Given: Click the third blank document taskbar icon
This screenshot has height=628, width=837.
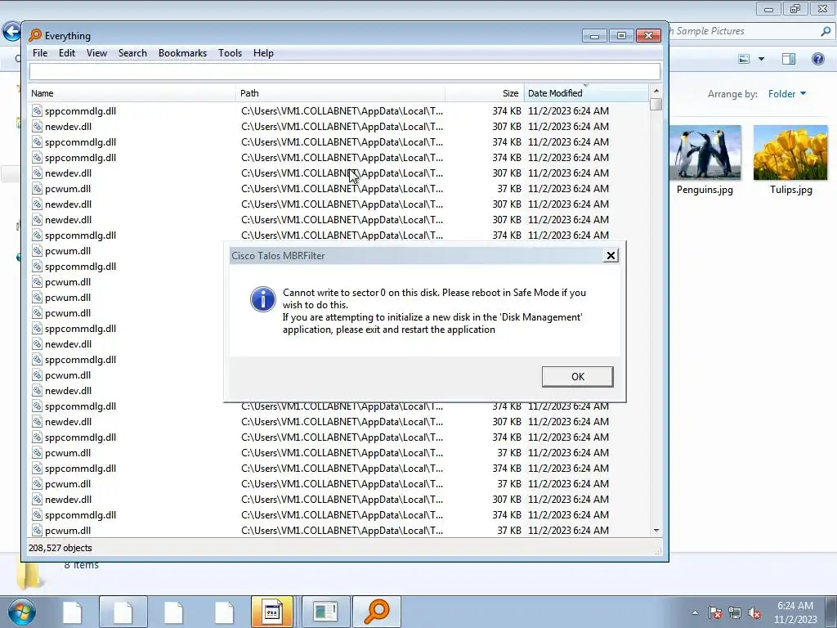Looking at the screenshot, I should coord(173,612).
